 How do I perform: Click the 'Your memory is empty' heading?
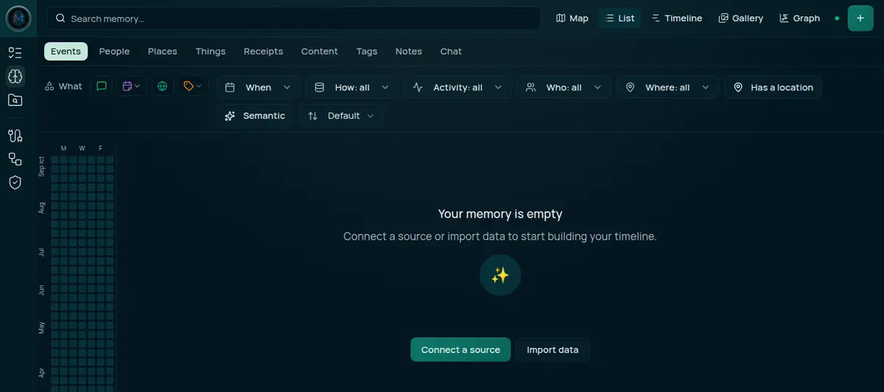500,214
